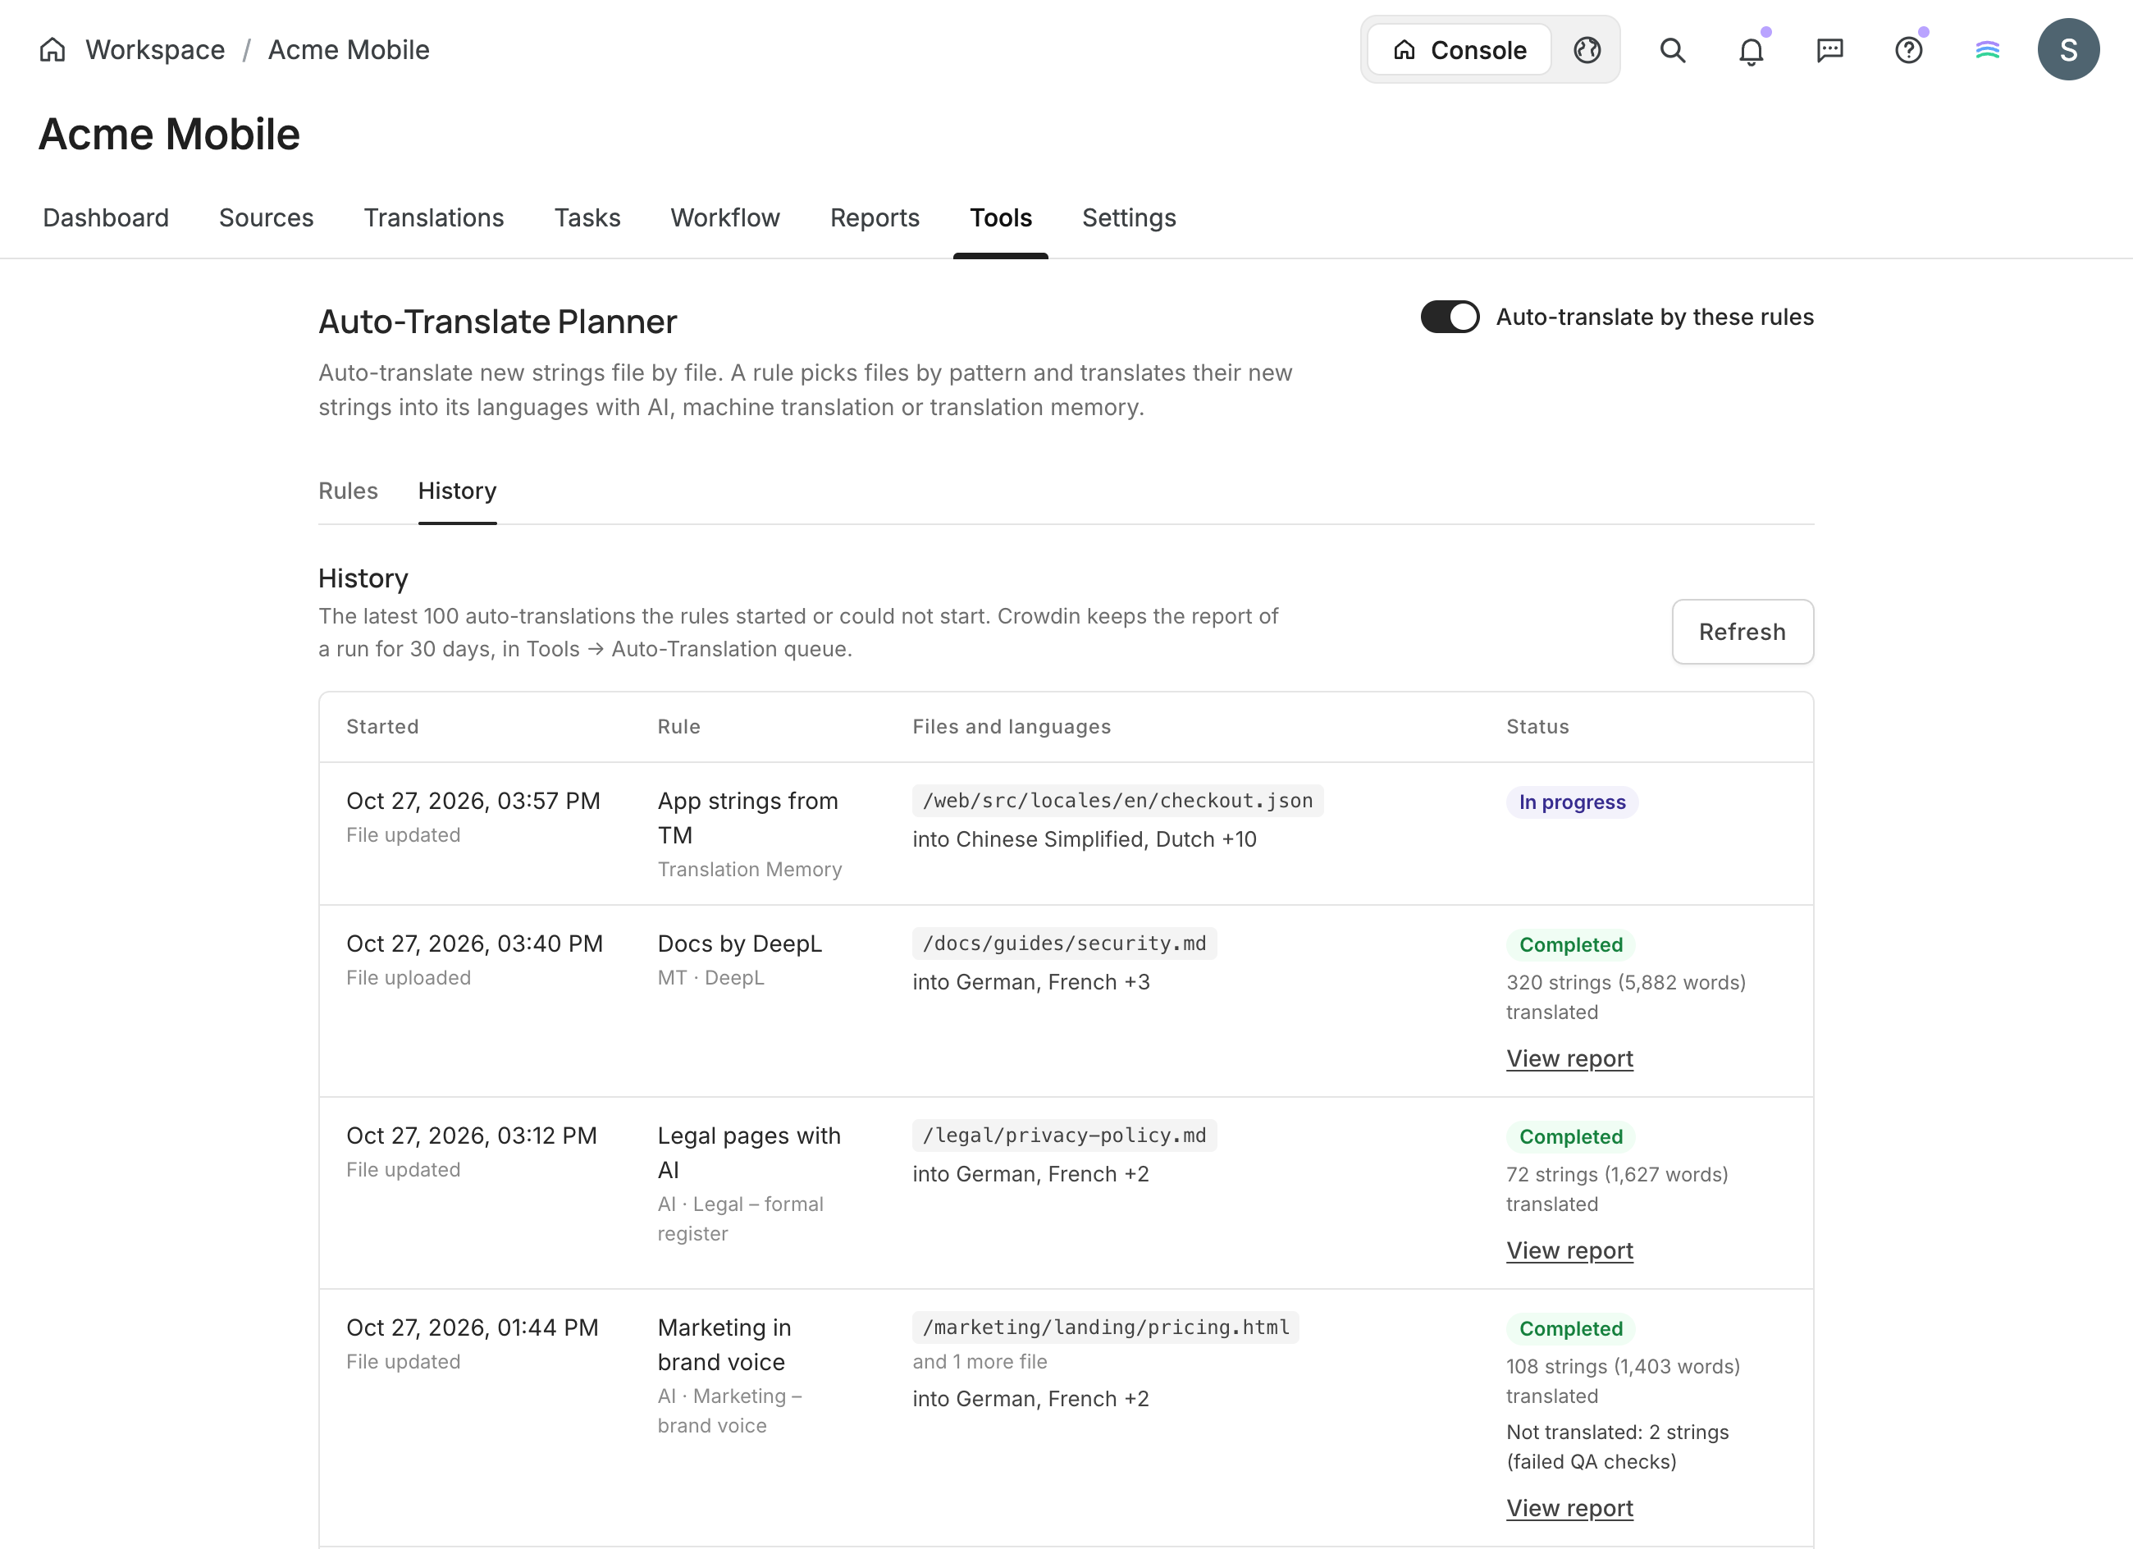
Task: Click the 'Marketing in brand voice' rule name
Action: click(x=724, y=1344)
